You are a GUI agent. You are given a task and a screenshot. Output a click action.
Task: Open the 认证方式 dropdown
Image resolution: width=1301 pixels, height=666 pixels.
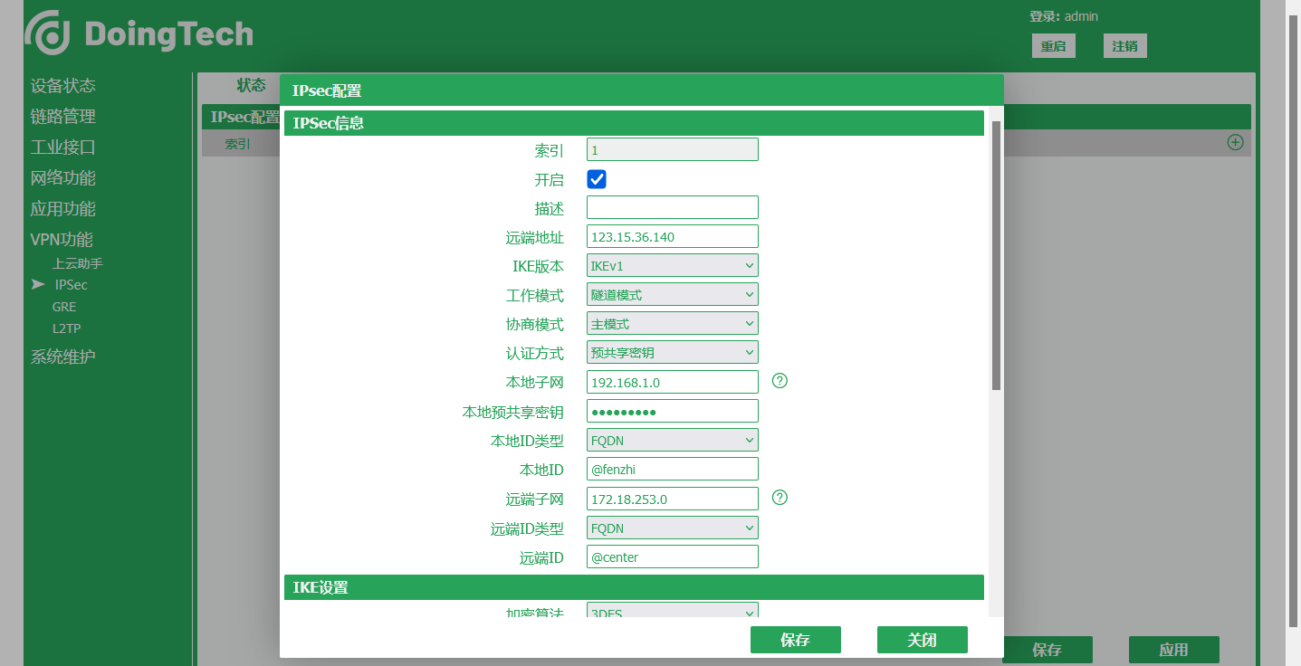pos(673,352)
